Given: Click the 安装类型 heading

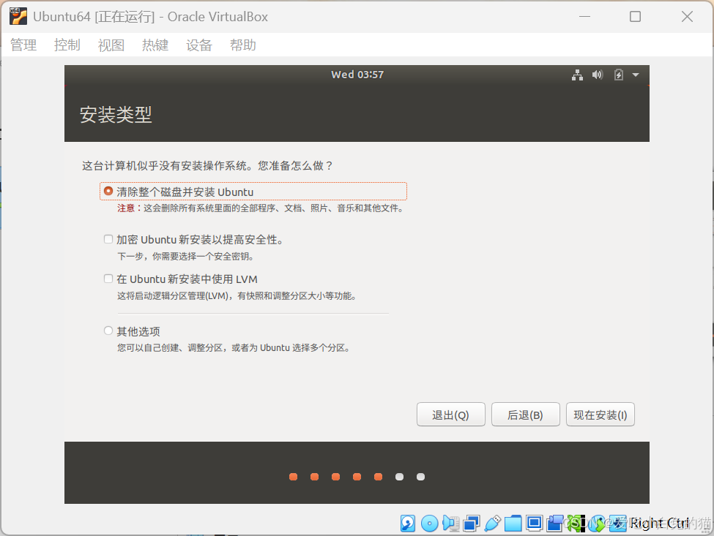Looking at the screenshot, I should [116, 115].
